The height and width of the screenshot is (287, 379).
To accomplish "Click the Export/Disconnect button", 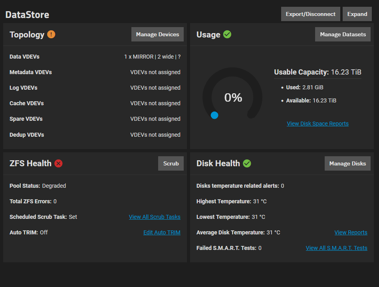I will tap(311, 14).
